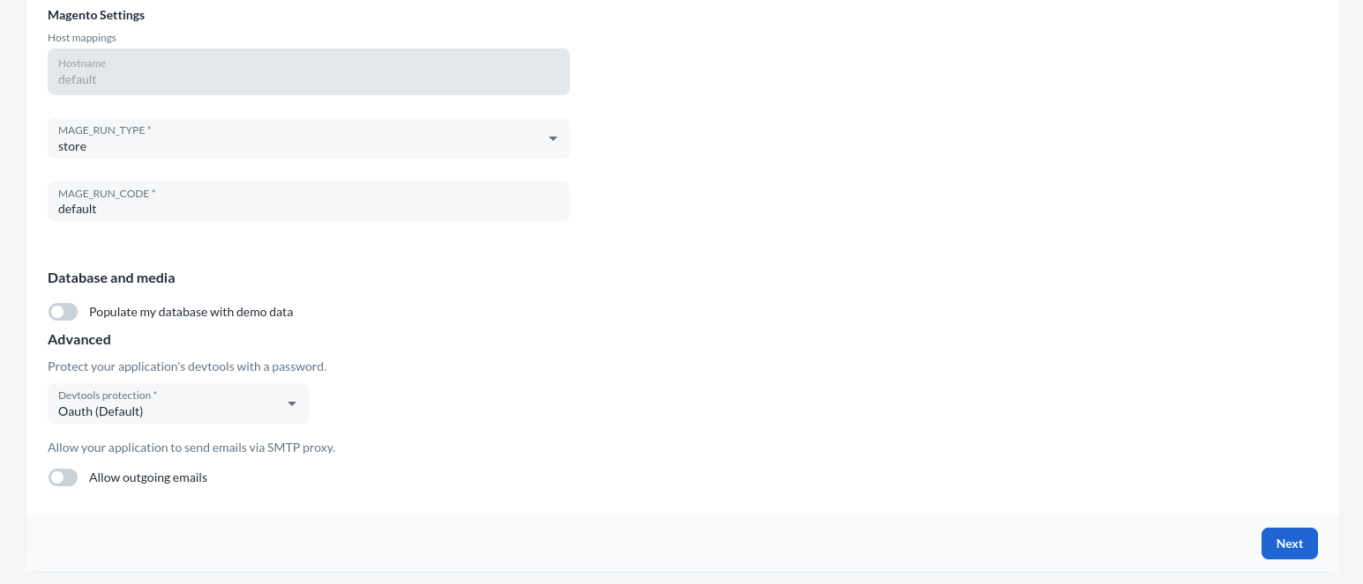Click the Devtools protection dropdown arrow icon
Image resolution: width=1363 pixels, height=584 pixels.
pos(292,403)
